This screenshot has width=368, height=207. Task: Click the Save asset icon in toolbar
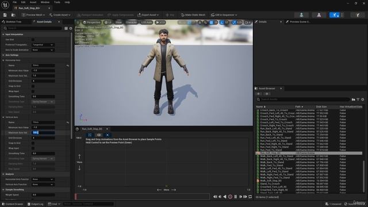click(x=5, y=15)
